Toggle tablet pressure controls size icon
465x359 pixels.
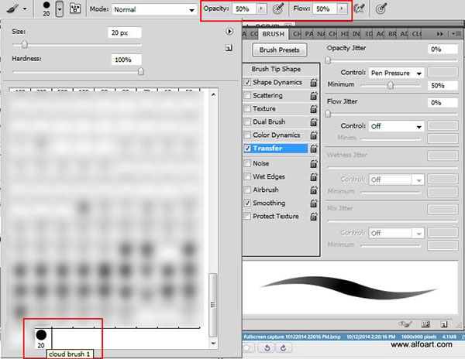click(x=381, y=9)
